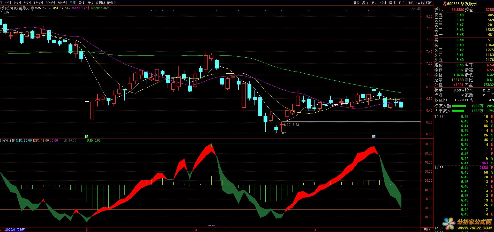Click the 现价 6.45 current price
494x232 pixels.
460,65
